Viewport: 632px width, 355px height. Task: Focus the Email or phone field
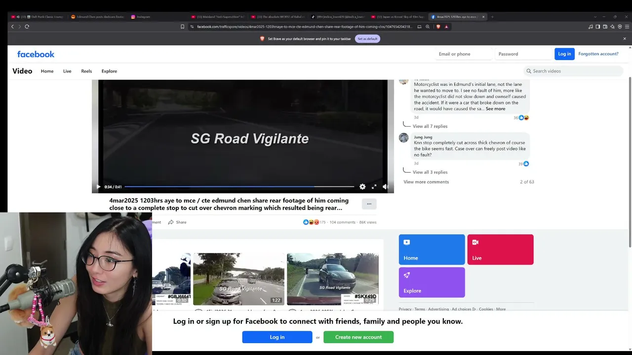point(464,54)
